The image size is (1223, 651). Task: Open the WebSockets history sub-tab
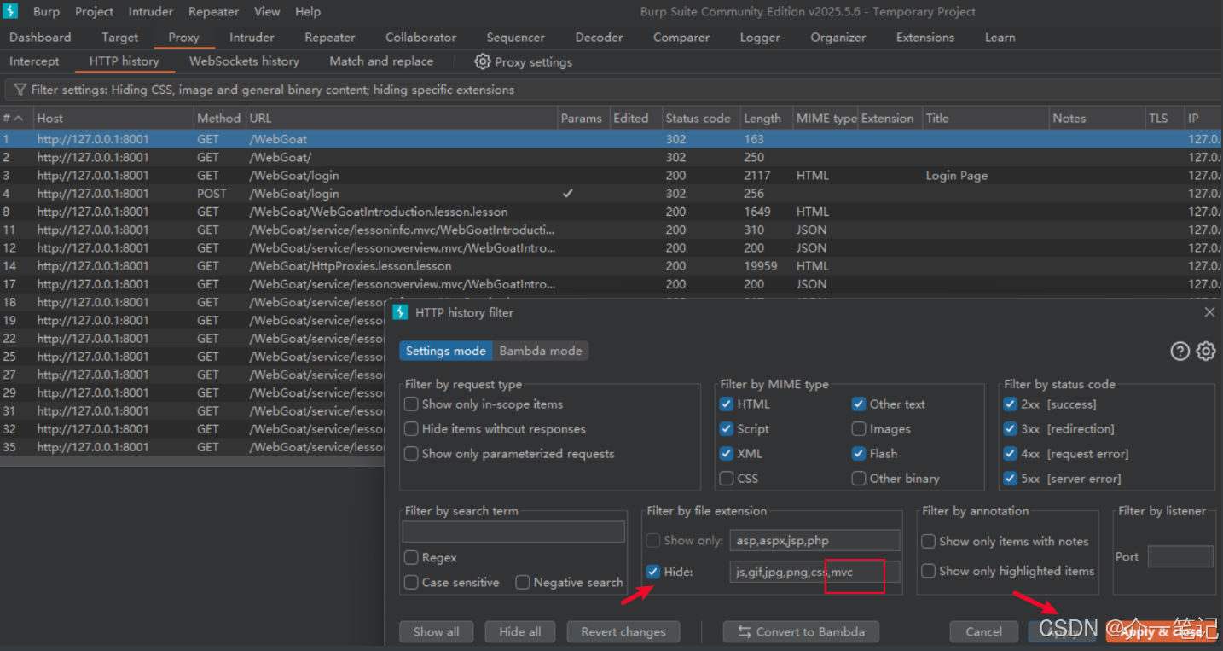point(244,61)
